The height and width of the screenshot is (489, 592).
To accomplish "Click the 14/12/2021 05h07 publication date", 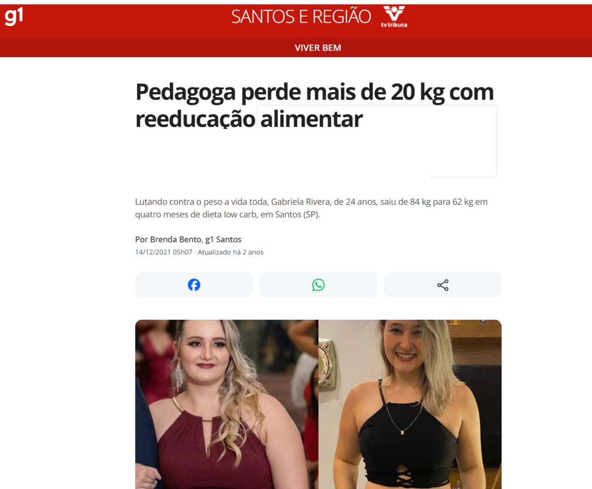I will [x=164, y=252].
